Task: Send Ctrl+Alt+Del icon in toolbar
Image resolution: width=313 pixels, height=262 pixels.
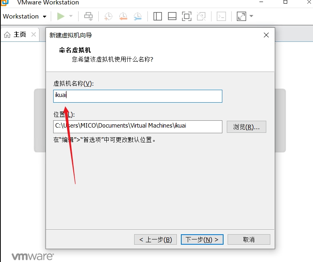Action: click(x=89, y=17)
